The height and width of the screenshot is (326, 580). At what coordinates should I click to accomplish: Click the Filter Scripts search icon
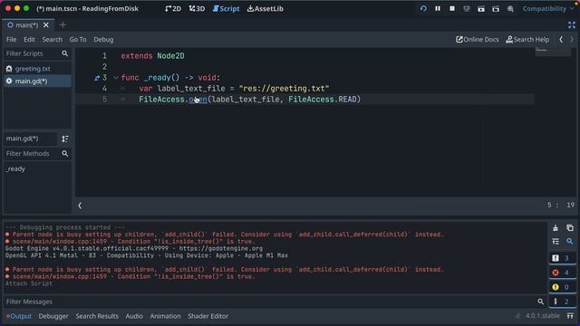[x=64, y=53]
